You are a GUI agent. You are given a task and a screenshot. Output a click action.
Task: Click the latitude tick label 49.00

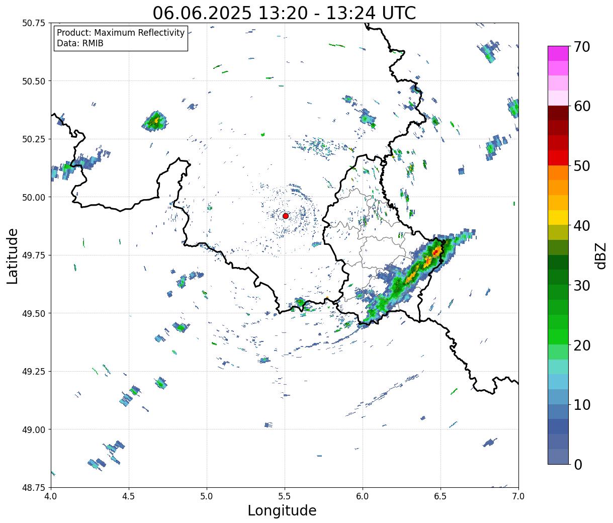pos(34,429)
